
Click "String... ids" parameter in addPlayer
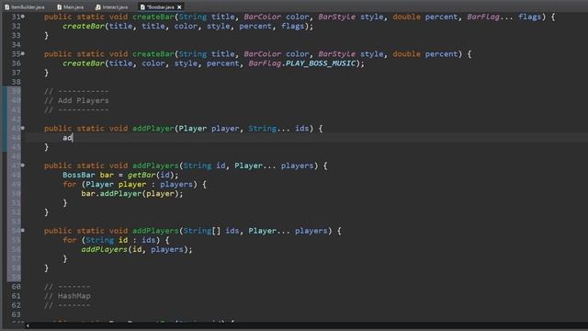278,129
